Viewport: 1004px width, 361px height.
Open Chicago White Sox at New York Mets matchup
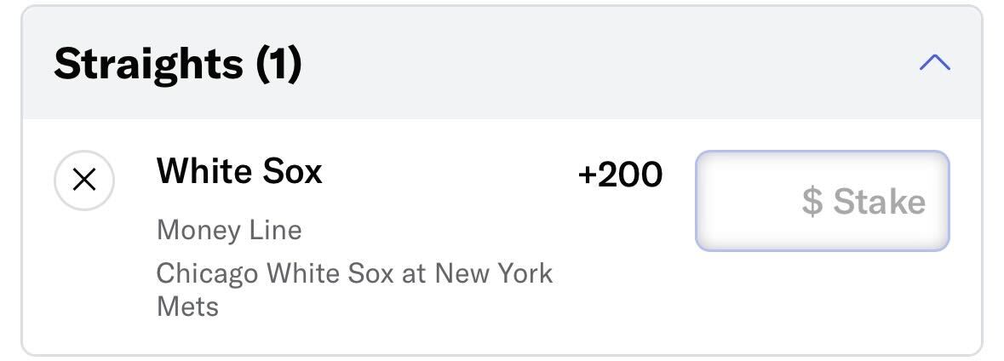click(354, 290)
